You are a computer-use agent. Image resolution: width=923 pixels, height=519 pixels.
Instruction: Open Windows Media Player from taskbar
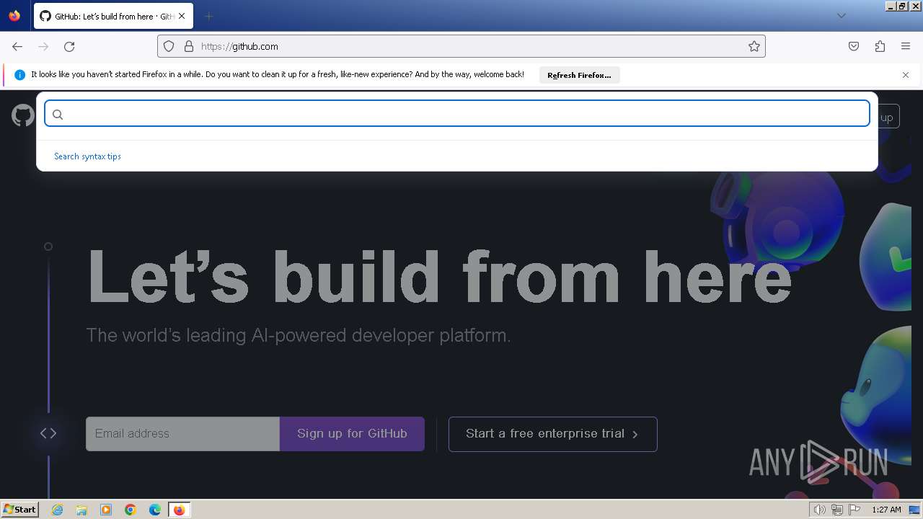(106, 510)
